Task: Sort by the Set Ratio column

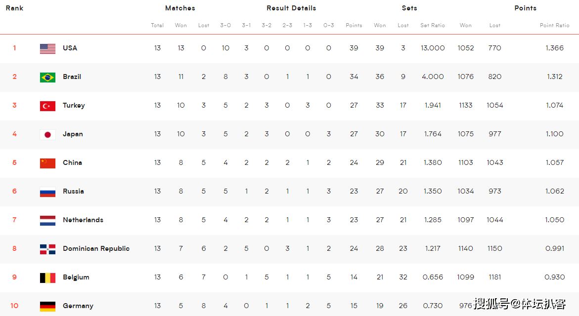Action: [x=432, y=25]
